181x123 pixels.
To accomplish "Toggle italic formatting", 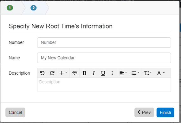I will point(94,73).
